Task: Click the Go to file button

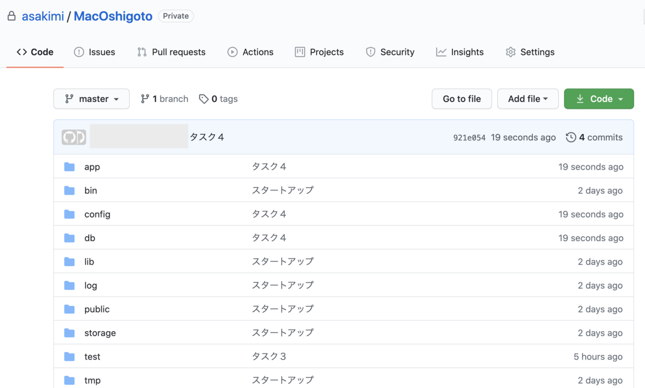Action: (x=462, y=99)
